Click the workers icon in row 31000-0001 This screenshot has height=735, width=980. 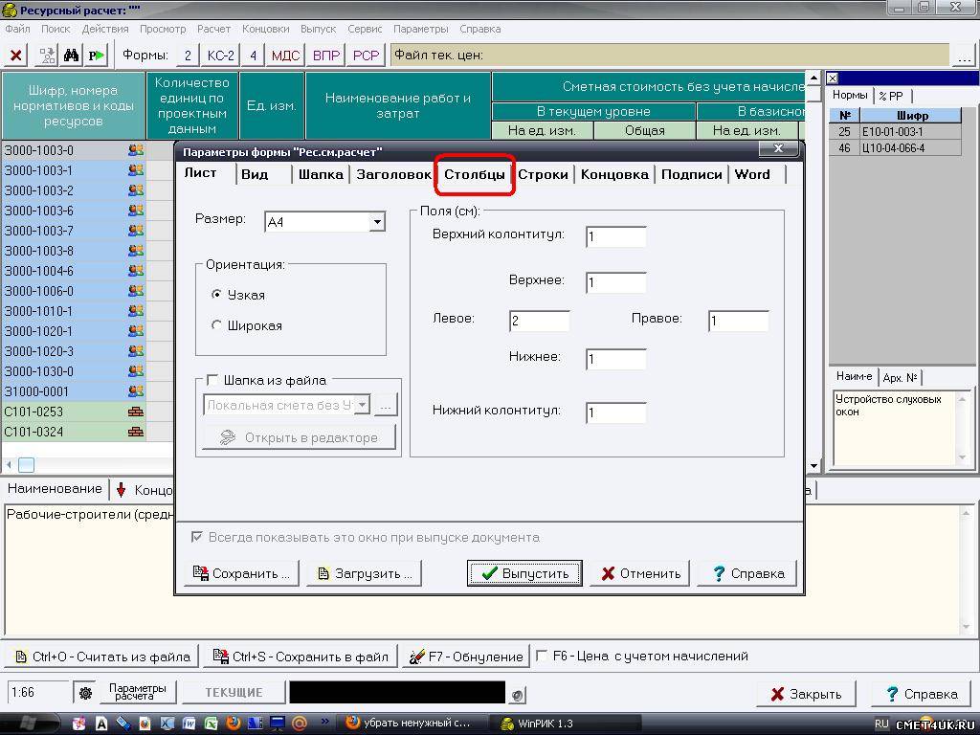(135, 391)
